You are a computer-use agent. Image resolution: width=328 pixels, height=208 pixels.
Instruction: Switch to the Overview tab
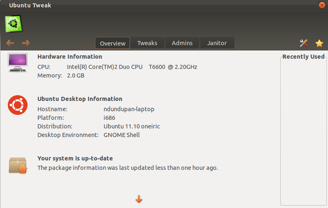[113, 43]
